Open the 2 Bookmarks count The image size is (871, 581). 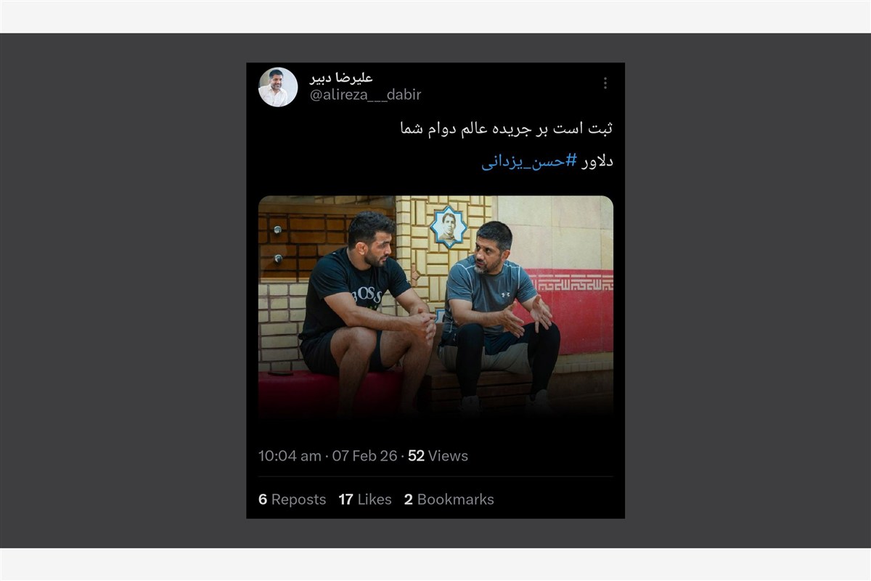(x=449, y=500)
